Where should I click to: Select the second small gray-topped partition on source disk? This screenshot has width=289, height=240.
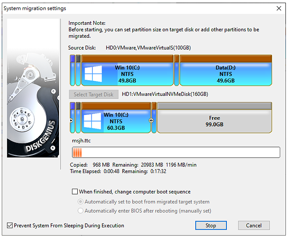[78, 70]
